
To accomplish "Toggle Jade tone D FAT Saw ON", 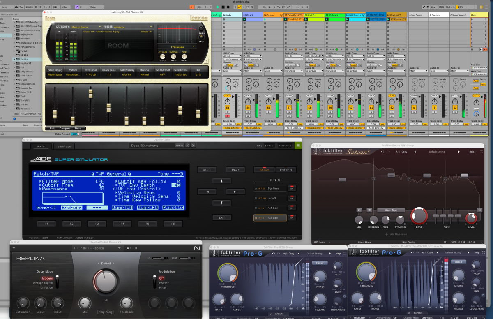I will tap(292, 217).
